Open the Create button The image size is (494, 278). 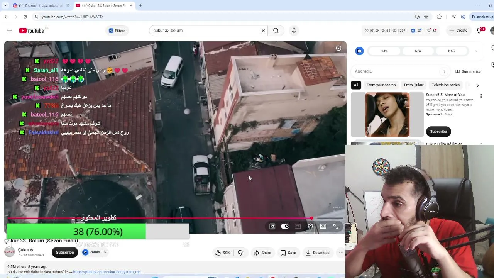[x=458, y=31]
